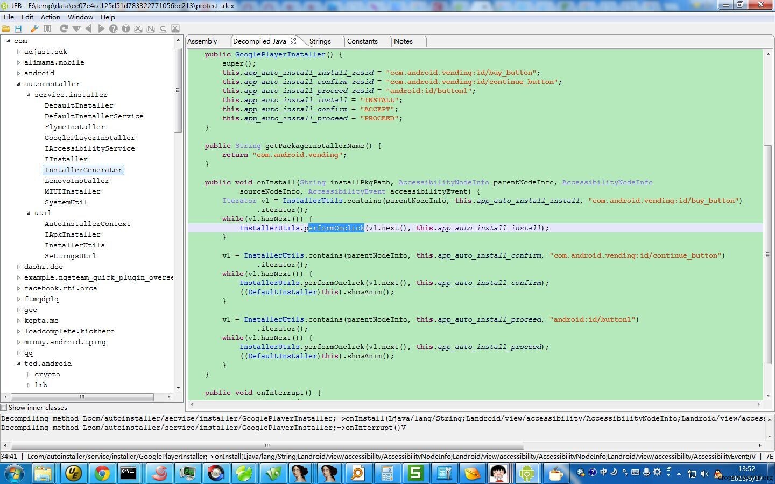Image resolution: width=775 pixels, height=484 pixels.
Task: Click the curly braces decompile icon
Action: click(x=47, y=29)
